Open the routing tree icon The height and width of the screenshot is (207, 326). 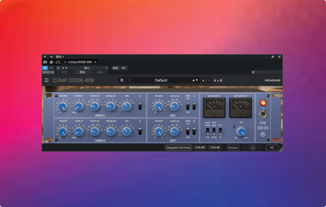click(58, 62)
